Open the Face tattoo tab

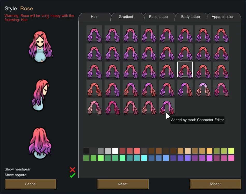click(x=158, y=17)
